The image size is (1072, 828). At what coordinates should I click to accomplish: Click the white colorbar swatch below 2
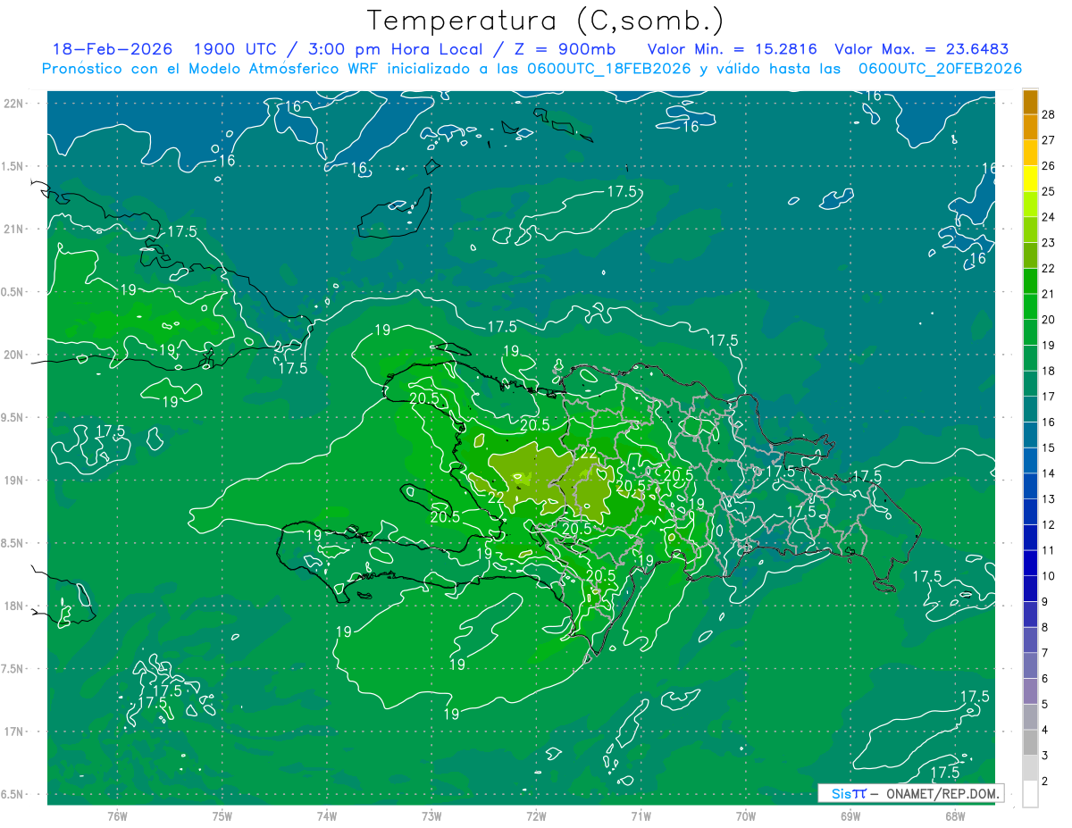tap(1030, 794)
